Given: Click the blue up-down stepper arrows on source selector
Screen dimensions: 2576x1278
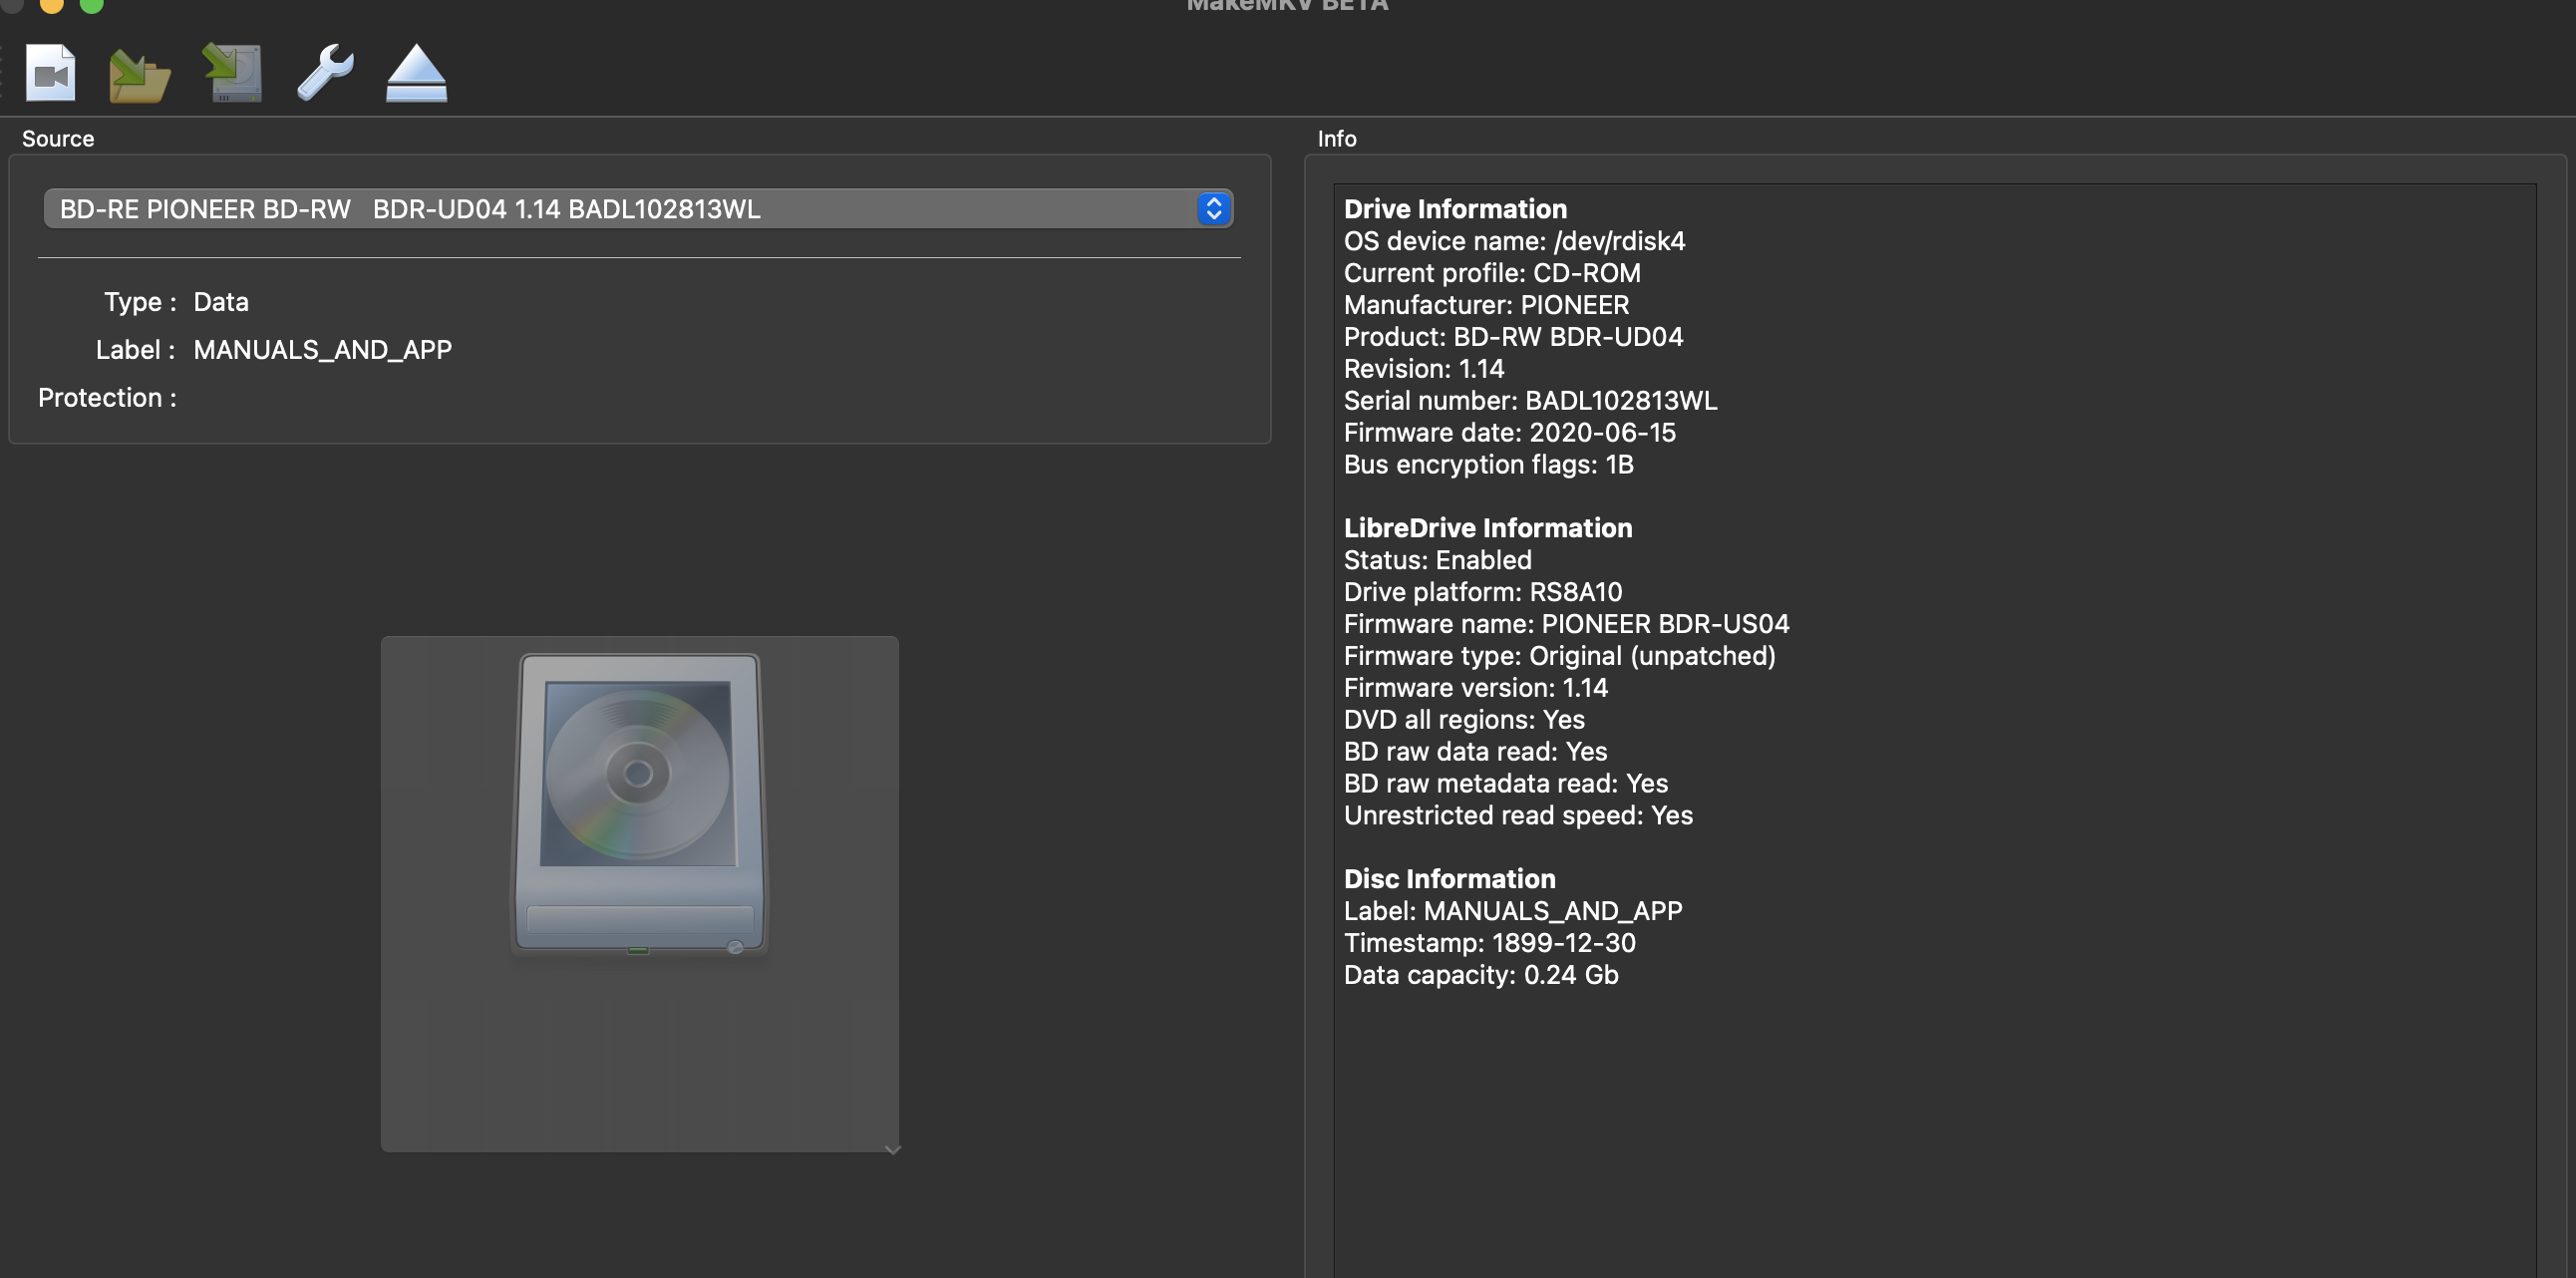Looking at the screenshot, I should (x=1213, y=208).
